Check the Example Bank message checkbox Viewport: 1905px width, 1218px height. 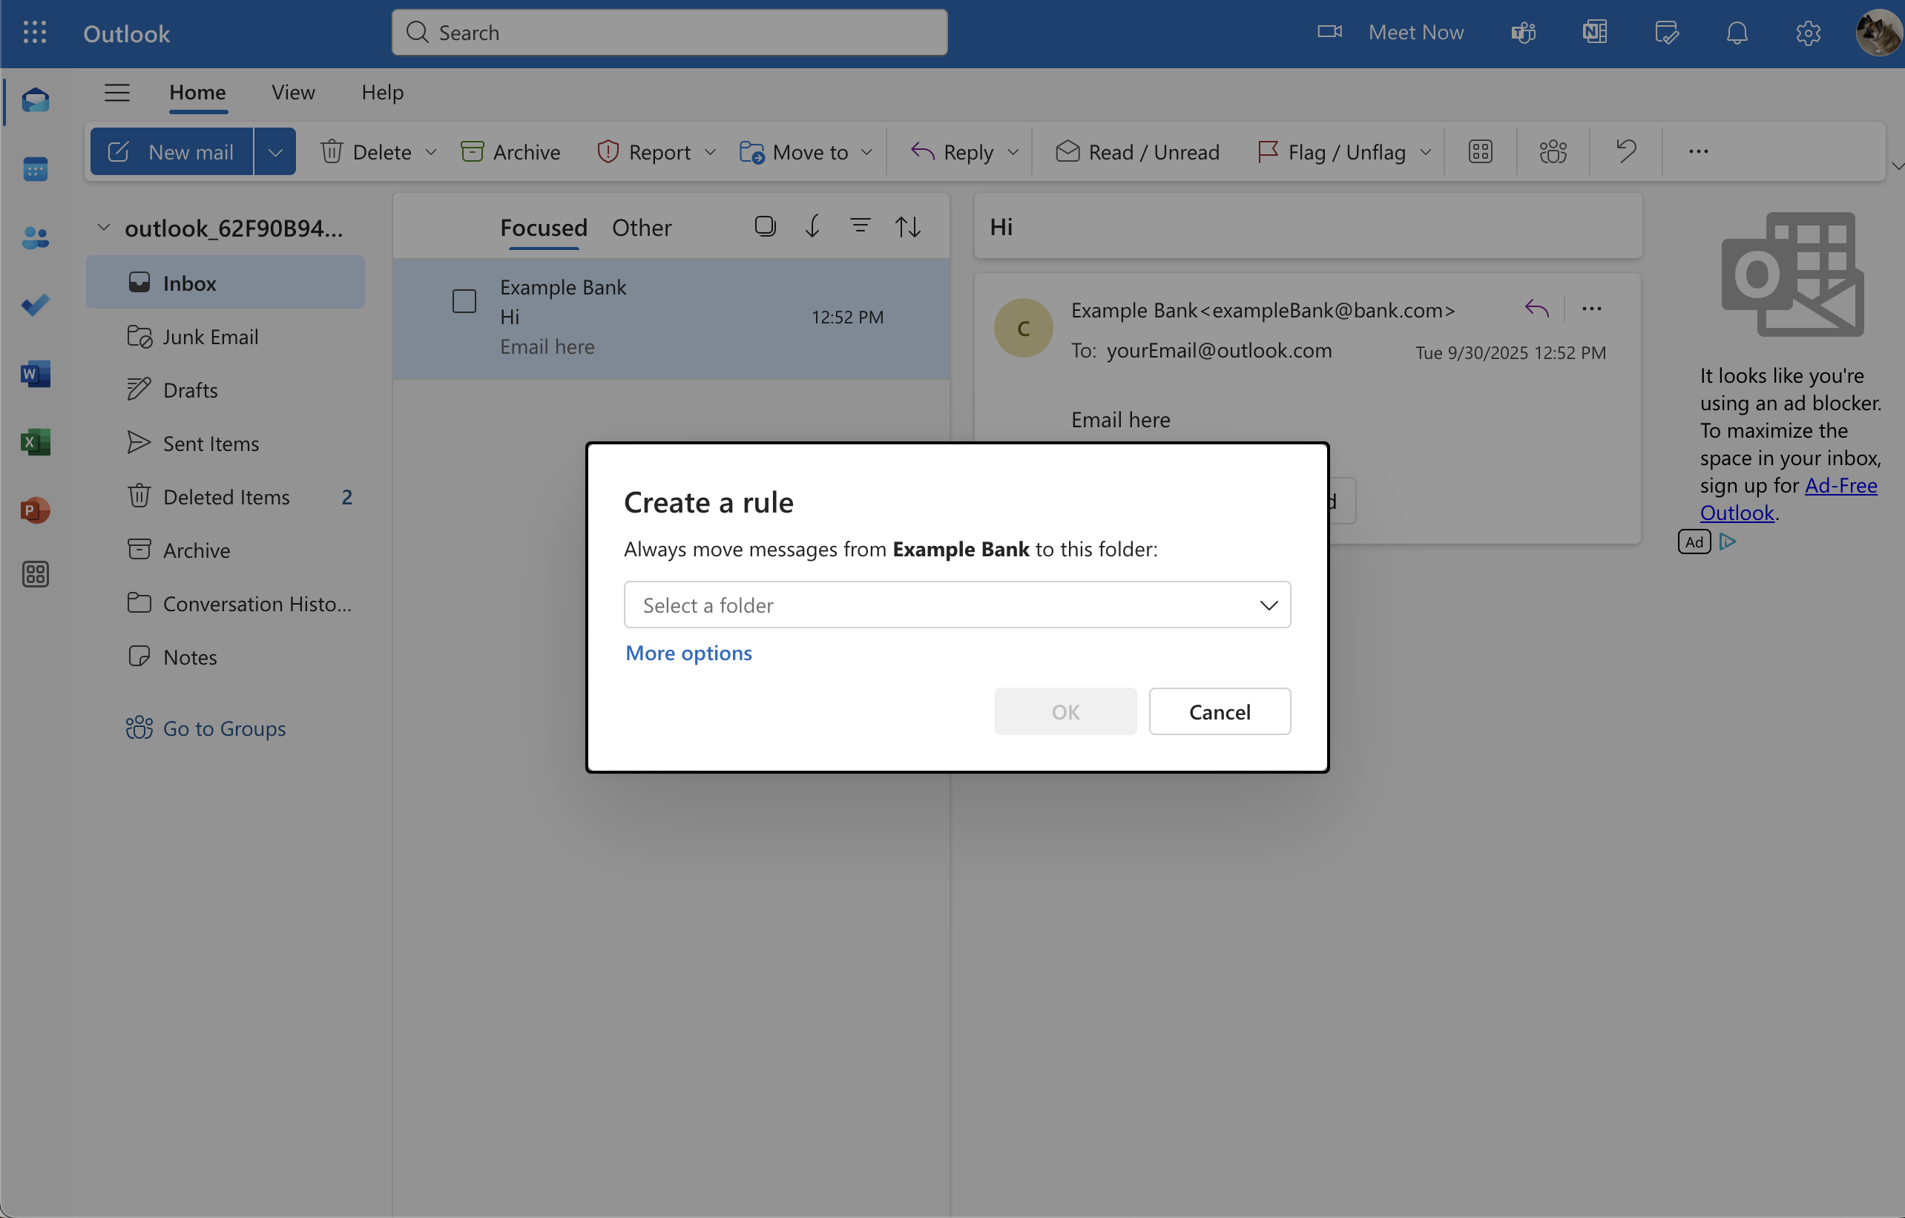click(x=464, y=301)
